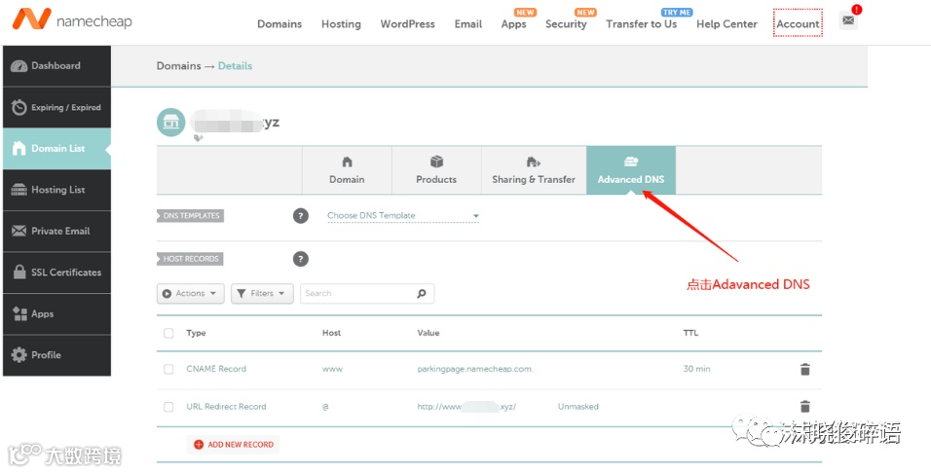Click the Apps squares icon in sidebar

[19, 313]
